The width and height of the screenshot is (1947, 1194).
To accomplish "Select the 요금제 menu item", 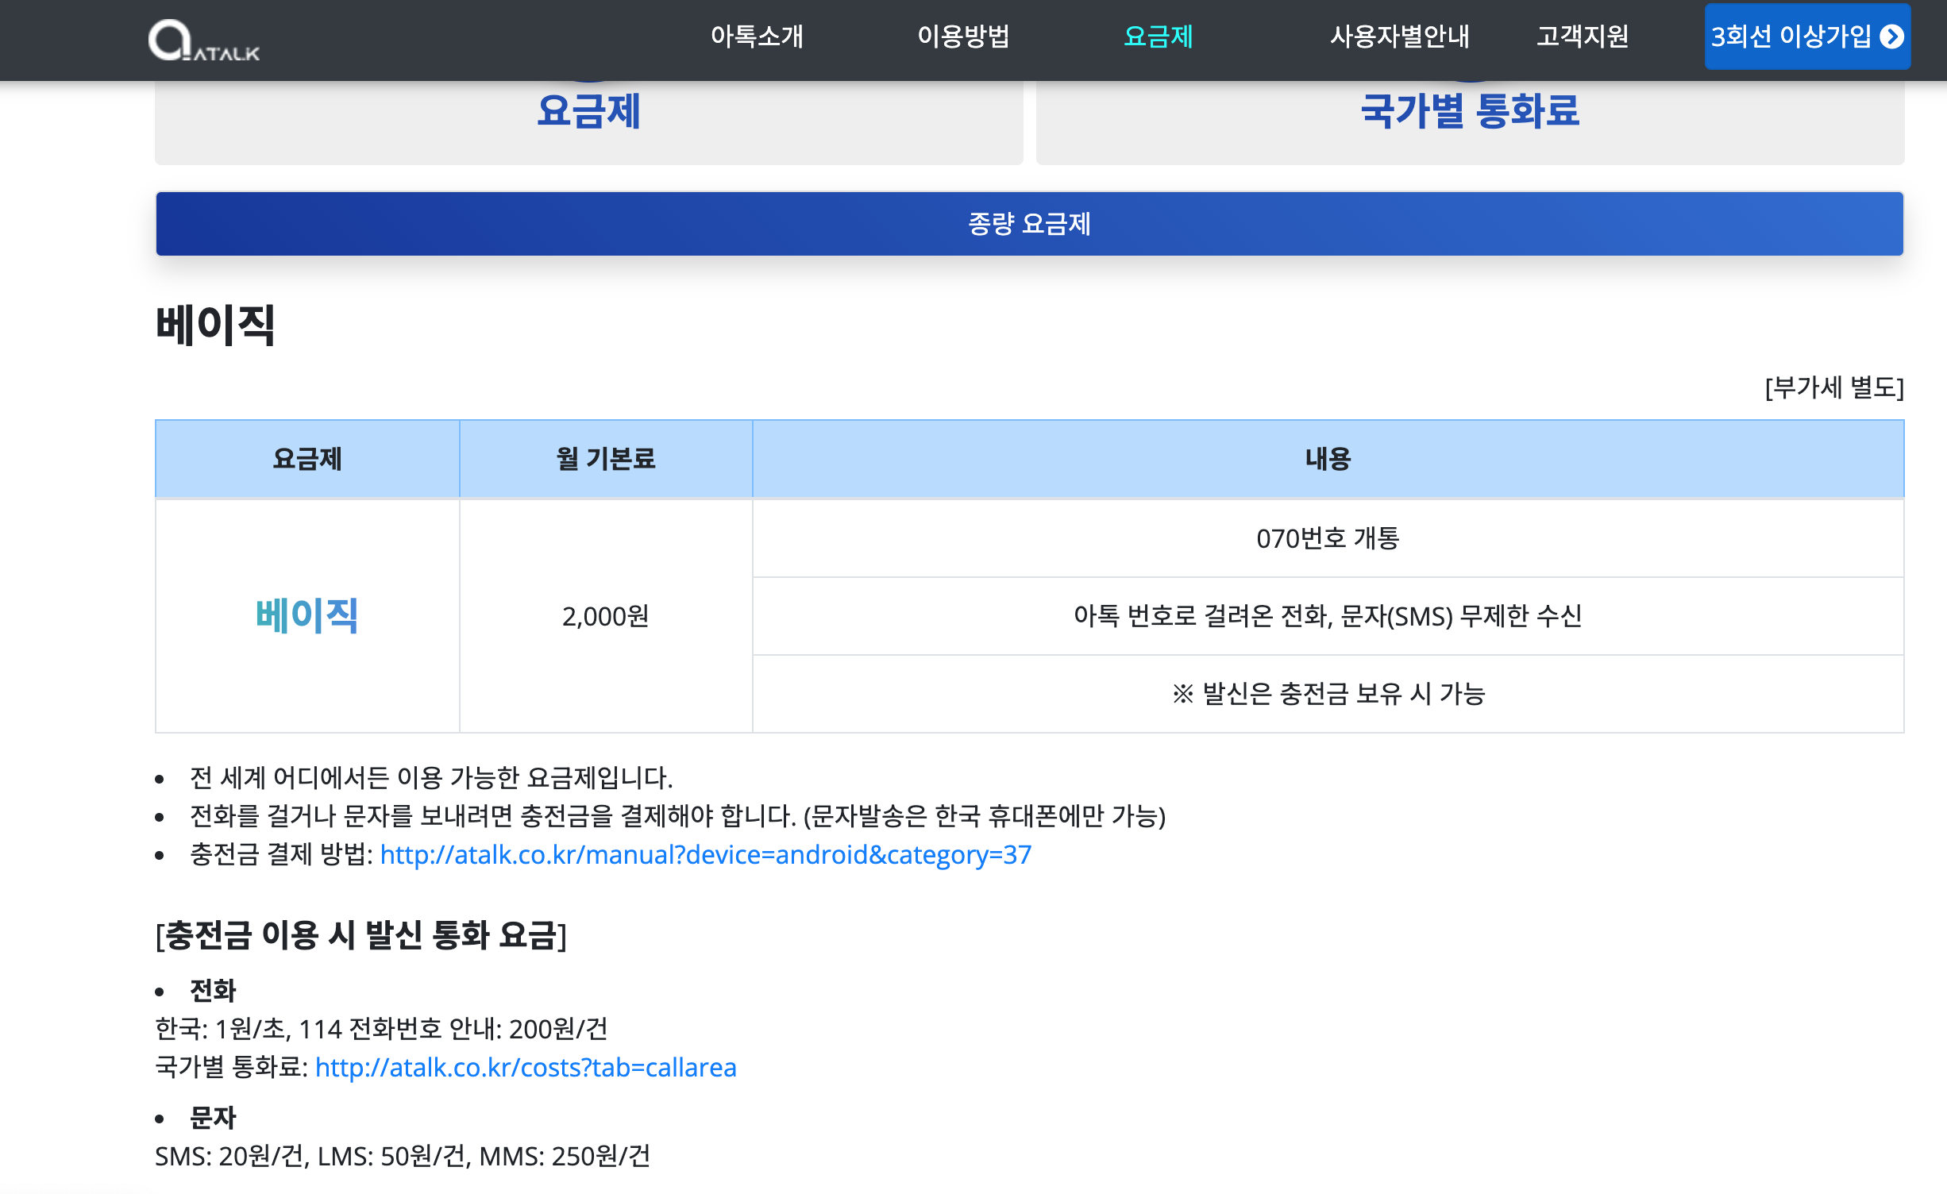I will [1159, 37].
